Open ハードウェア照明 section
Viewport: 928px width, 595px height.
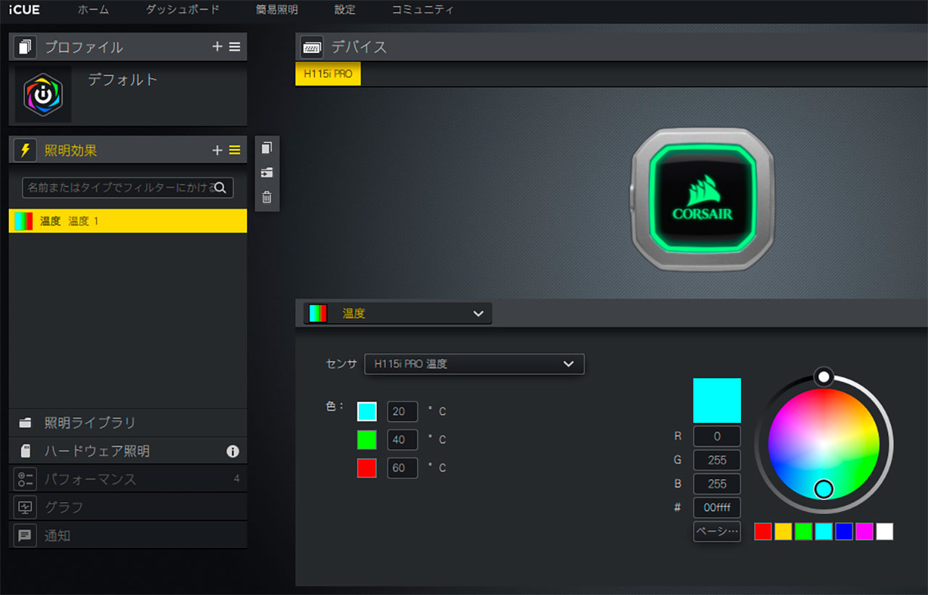128,451
